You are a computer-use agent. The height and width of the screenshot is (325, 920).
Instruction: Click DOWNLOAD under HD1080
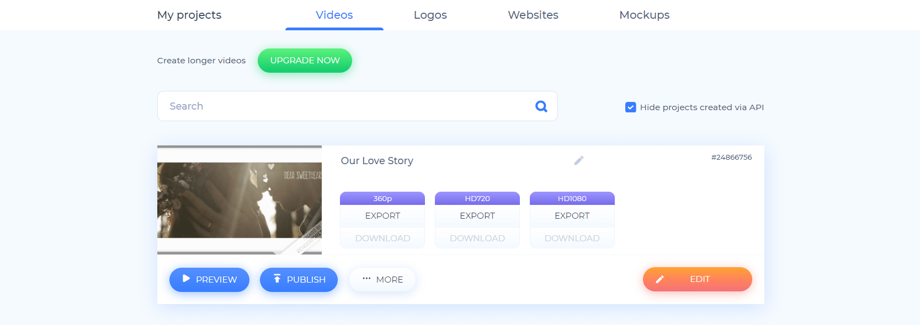click(572, 238)
